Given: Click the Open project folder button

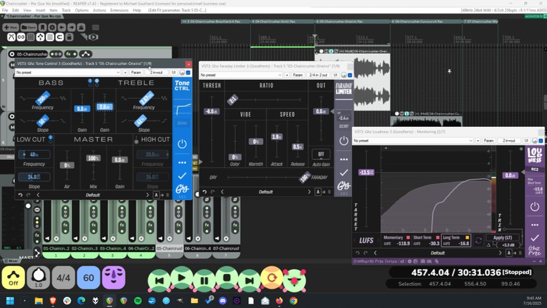Looking at the screenshot, I should pyautogui.click(x=28, y=27).
